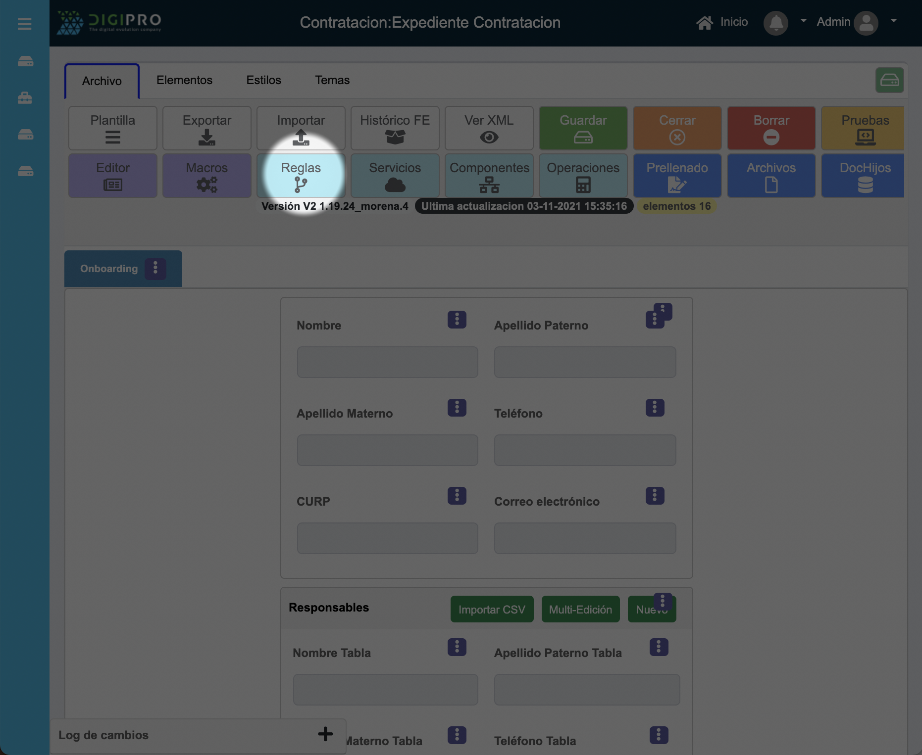Go to Inicio home link
The height and width of the screenshot is (755, 922).
tap(722, 22)
